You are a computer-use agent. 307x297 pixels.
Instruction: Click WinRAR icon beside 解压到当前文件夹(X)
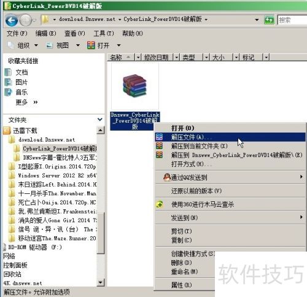tap(159, 146)
